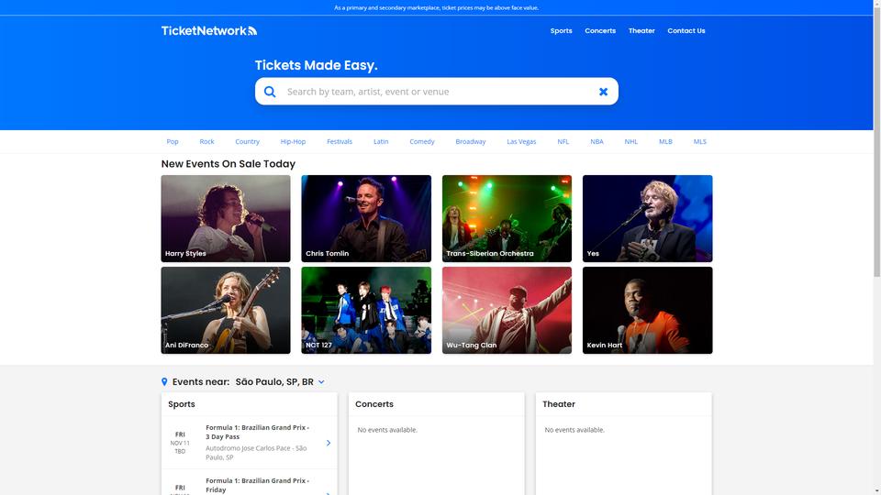The height and width of the screenshot is (495, 881).
Task: Click the Sports panel heading
Action: [x=182, y=404]
